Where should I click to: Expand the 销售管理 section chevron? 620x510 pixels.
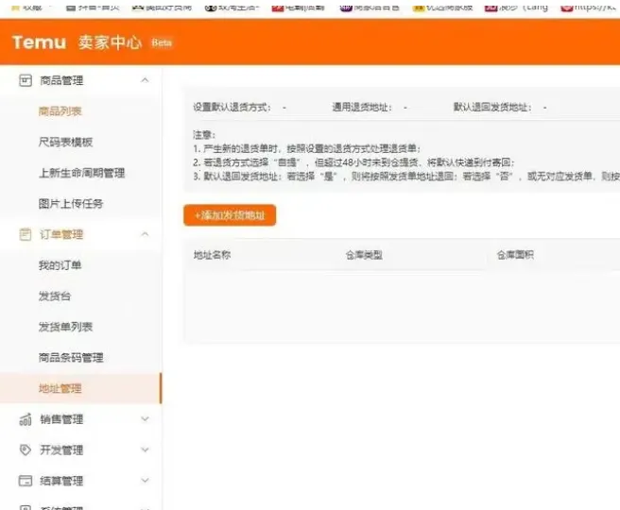pyautogui.click(x=145, y=419)
